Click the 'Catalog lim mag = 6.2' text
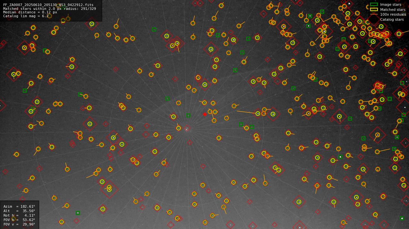Screen dimensions: 409x229 coord(26,16)
